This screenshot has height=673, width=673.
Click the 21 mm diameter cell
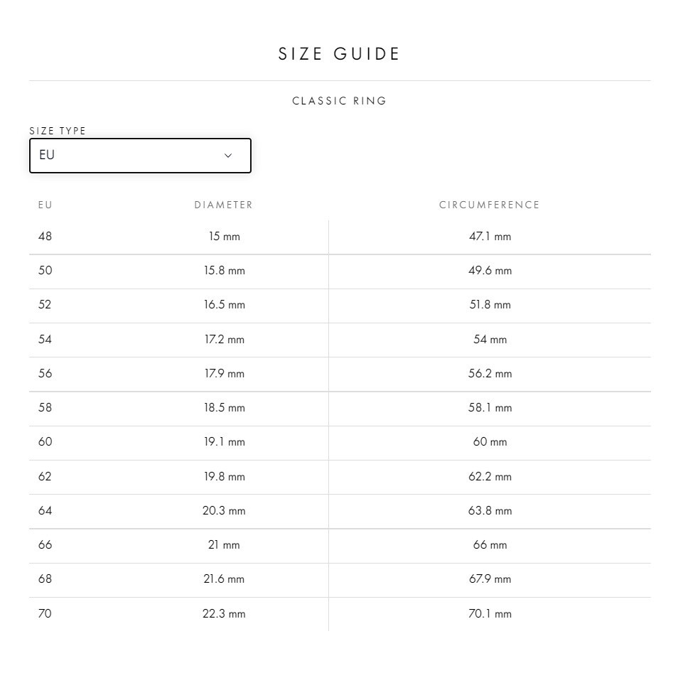tap(224, 544)
